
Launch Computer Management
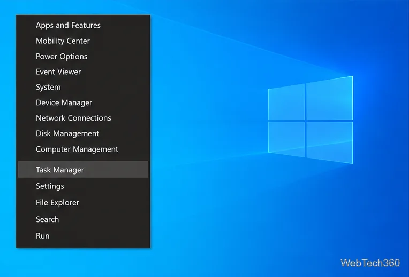pyautogui.click(x=83, y=149)
